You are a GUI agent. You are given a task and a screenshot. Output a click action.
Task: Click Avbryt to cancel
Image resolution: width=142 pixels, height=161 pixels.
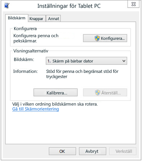pos(92,151)
